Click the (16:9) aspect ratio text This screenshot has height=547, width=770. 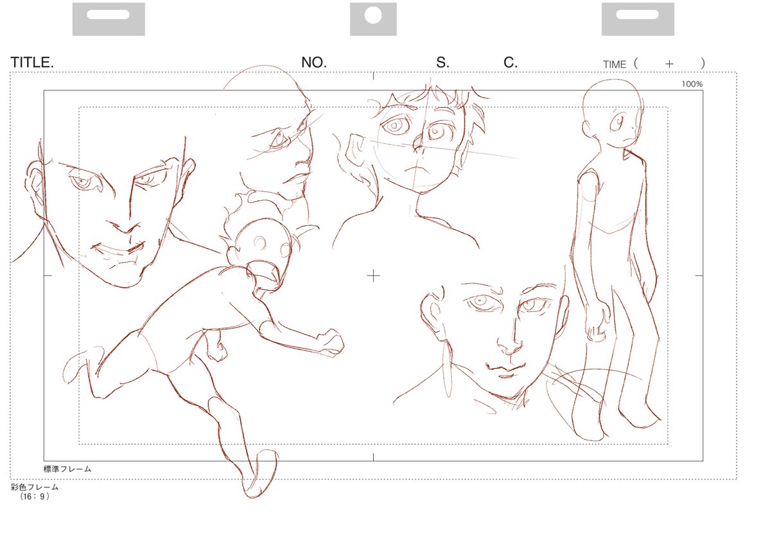click(35, 496)
